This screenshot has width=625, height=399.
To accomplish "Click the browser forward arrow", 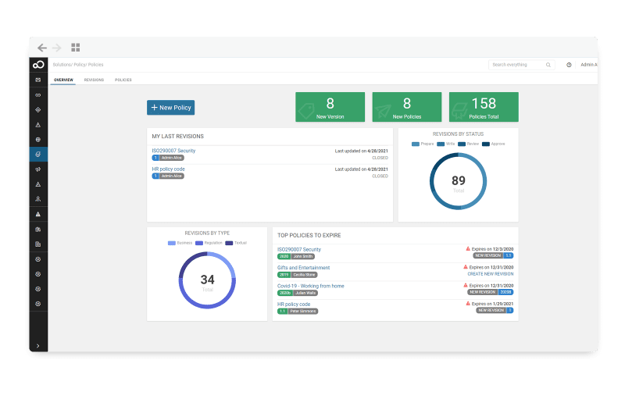I will tap(57, 48).
